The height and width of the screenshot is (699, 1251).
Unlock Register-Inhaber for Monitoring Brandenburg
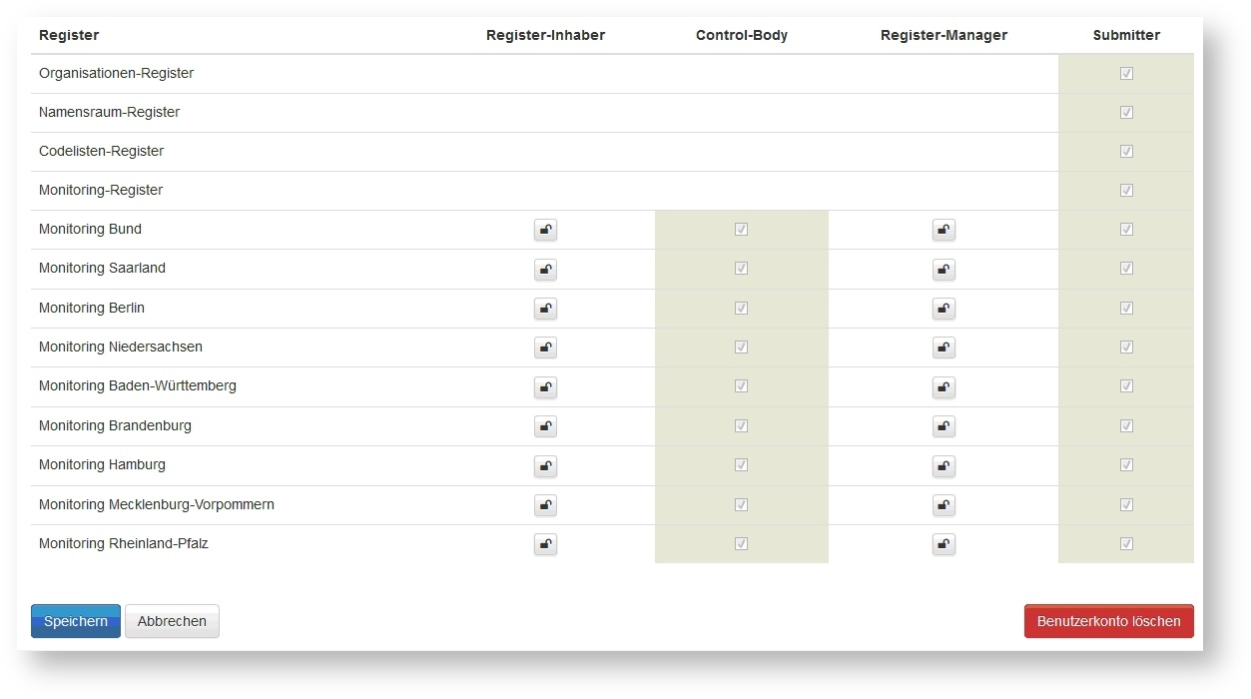click(x=545, y=425)
